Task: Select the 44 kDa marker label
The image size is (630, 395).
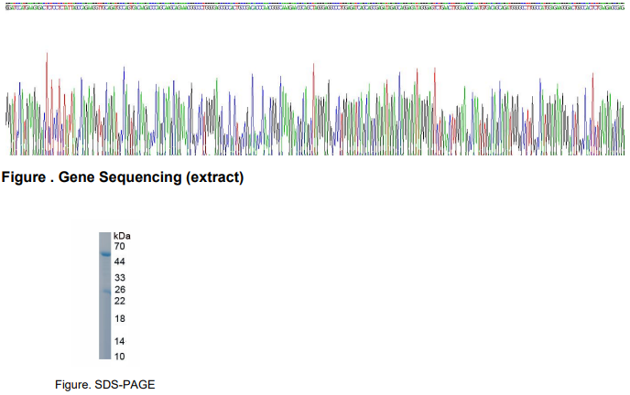Action: 119,262
